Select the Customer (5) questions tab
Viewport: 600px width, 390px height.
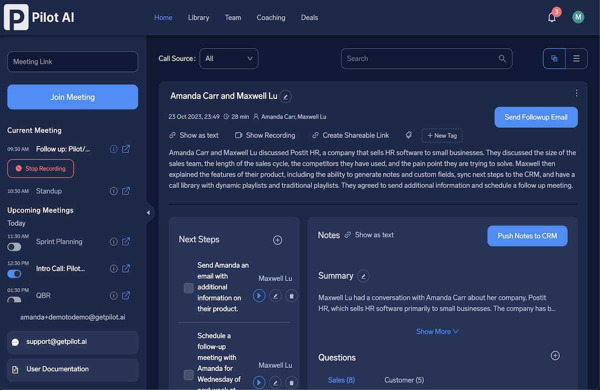tap(404, 380)
